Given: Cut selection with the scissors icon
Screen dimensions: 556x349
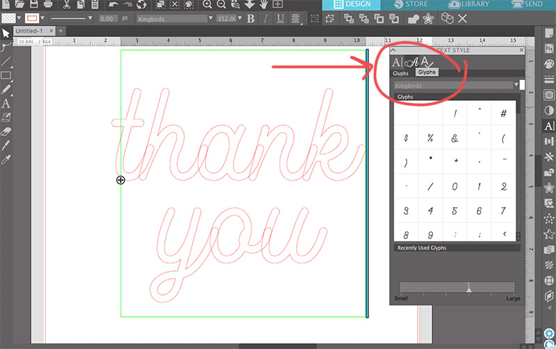Looking at the screenshot, I should 66,4.
